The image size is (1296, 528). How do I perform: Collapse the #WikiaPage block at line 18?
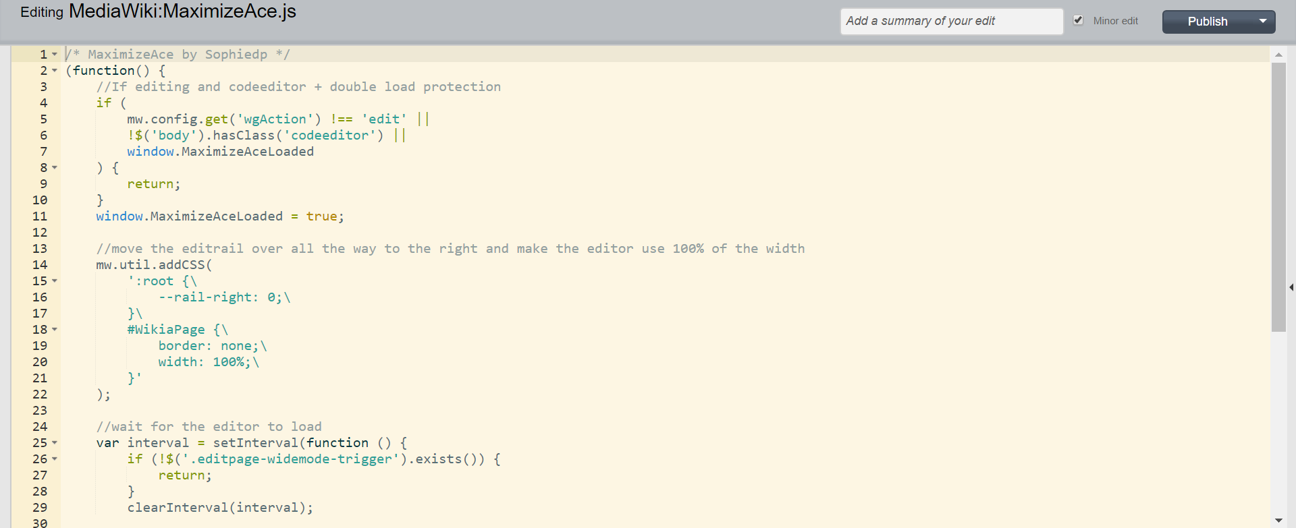click(x=55, y=330)
